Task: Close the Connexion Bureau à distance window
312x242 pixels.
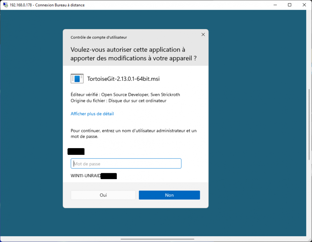Action: [x=304, y=5]
